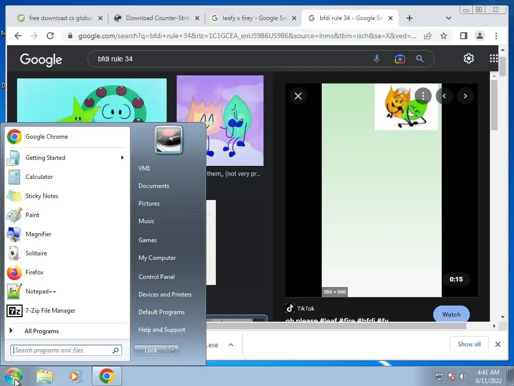
Task: Expand Getting Started submenu arrow
Action: coord(122,157)
